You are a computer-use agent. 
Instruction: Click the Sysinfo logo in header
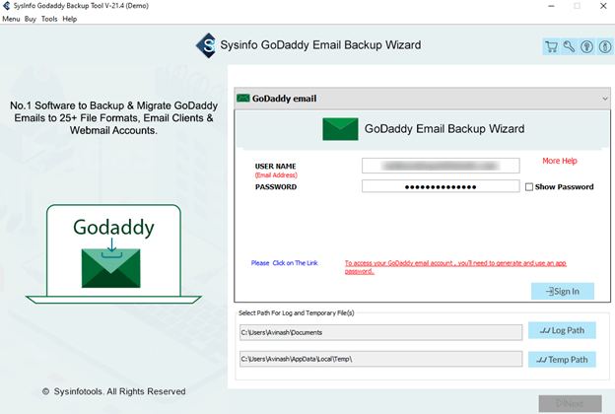click(x=206, y=45)
